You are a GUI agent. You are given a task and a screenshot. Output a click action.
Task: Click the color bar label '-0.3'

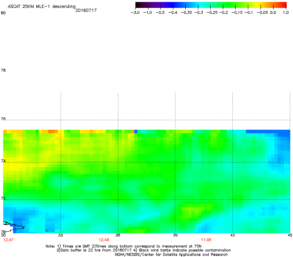click(198, 13)
